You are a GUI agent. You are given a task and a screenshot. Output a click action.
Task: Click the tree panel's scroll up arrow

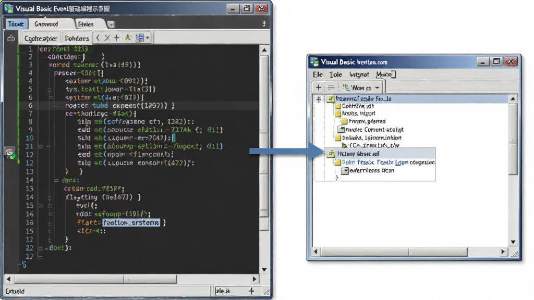pos(513,98)
